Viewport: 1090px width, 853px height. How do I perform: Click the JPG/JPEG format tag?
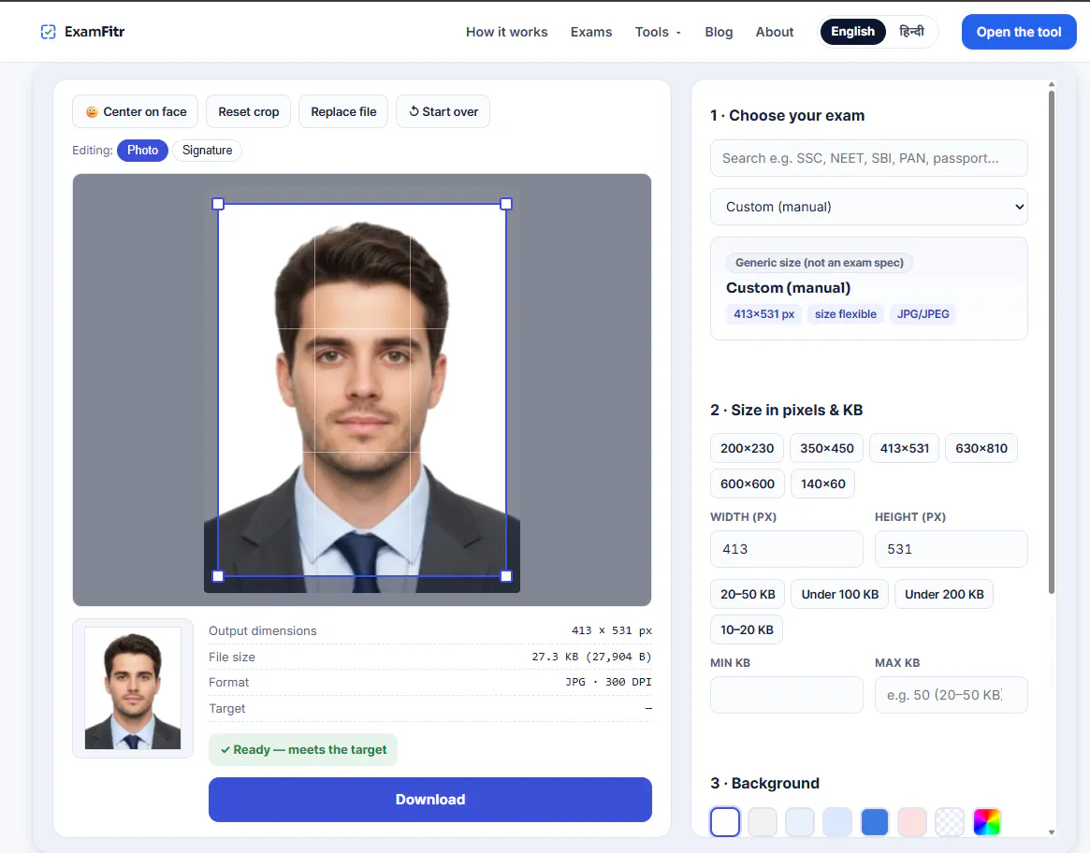923,314
